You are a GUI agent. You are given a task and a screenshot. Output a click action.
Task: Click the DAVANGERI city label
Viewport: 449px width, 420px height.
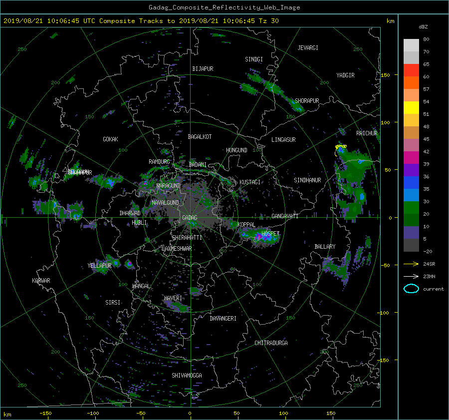pyautogui.click(x=223, y=319)
